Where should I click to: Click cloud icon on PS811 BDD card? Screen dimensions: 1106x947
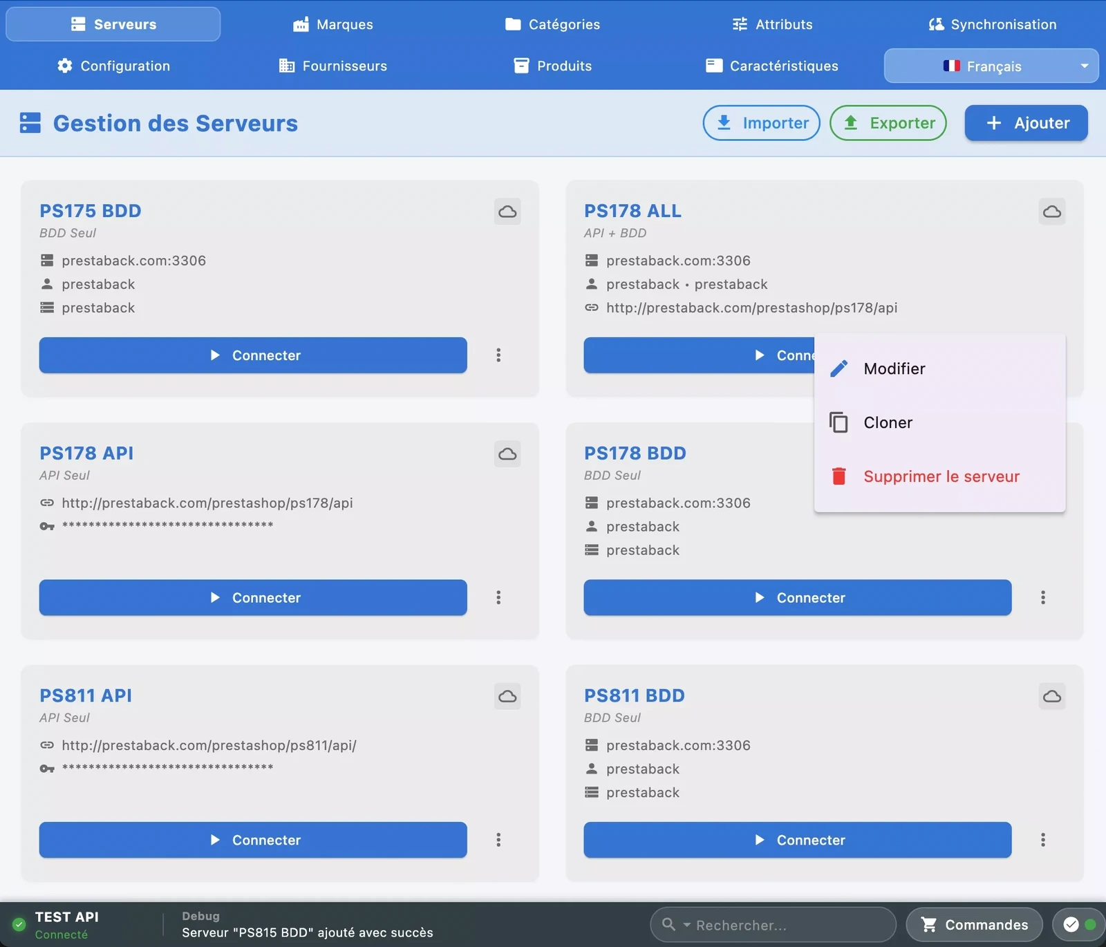tap(1052, 696)
